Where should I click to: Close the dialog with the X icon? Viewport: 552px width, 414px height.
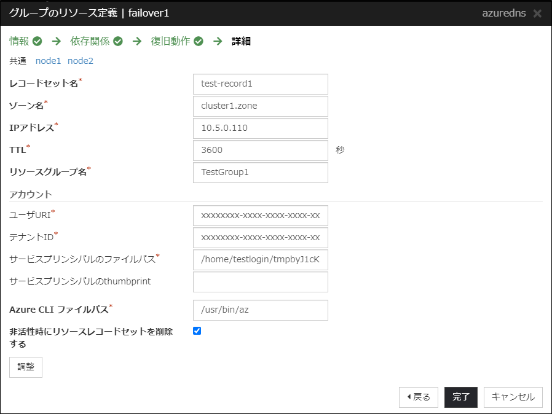tap(537, 14)
